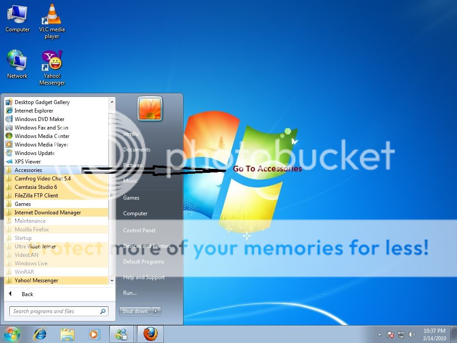Viewport: 457px width, 343px height.
Task: Open Windows Media Player from taskbar
Action: pyautogui.click(x=94, y=334)
